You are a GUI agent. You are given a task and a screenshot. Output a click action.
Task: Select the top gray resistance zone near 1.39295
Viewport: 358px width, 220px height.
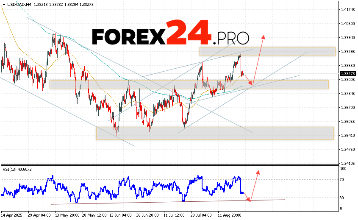pyautogui.click(x=267, y=52)
